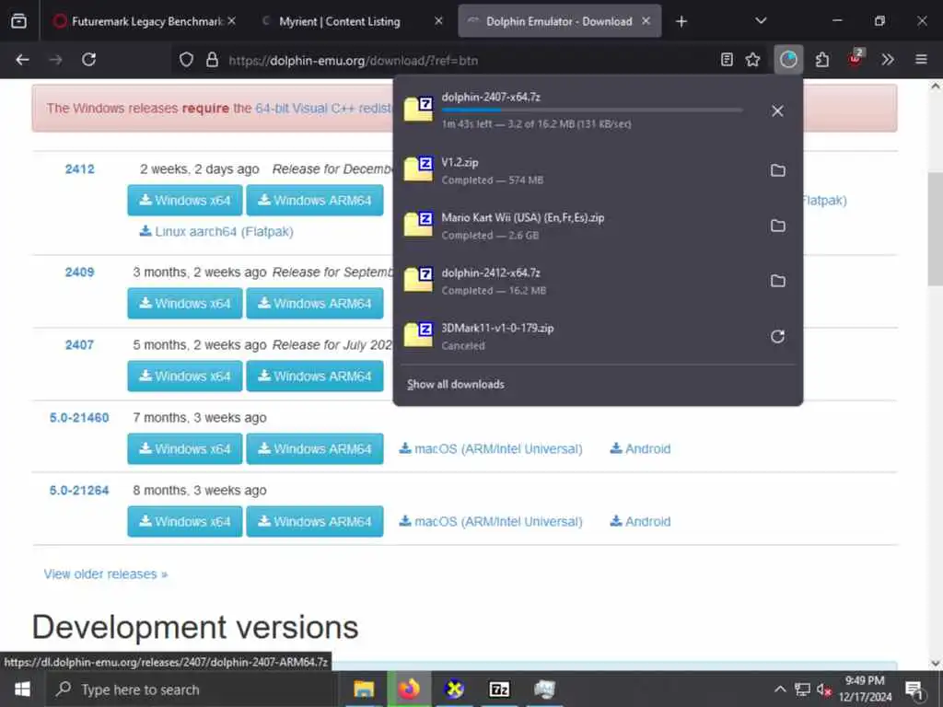Select canceled 3DMark11-v1-0-179.zip entry
Screen dimensions: 943x707
click(x=577, y=336)
